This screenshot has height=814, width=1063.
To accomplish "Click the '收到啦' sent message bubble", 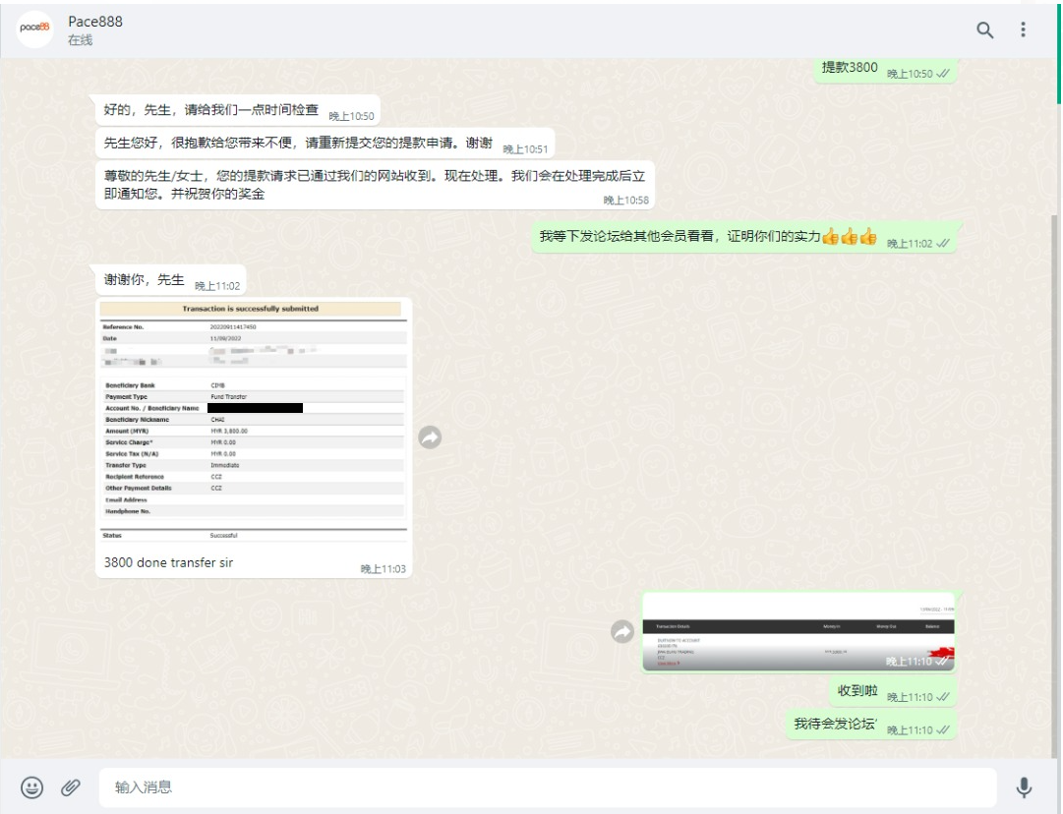I will 856,691.
